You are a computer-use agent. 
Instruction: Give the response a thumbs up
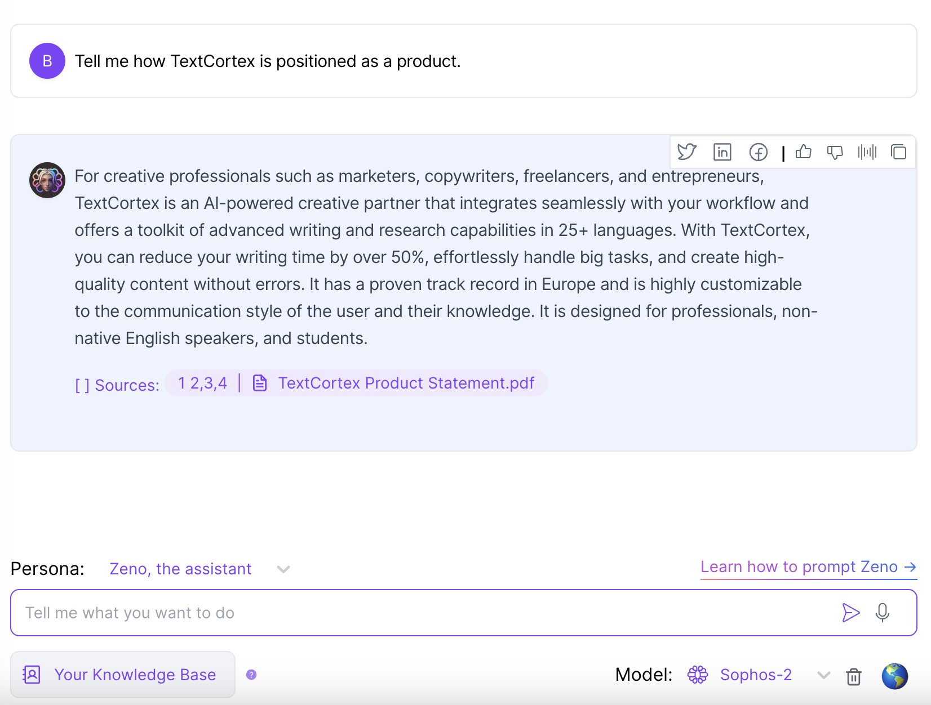coord(804,152)
